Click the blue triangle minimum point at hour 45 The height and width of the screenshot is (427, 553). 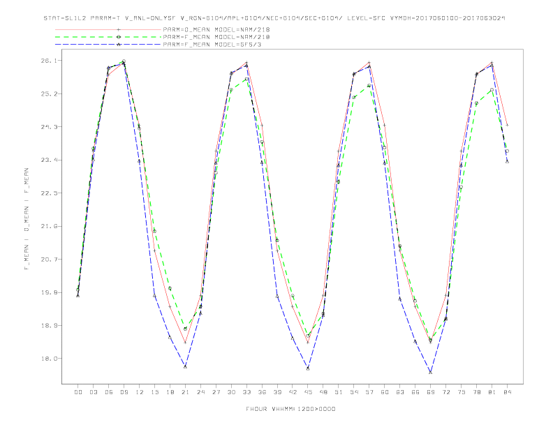pyautogui.click(x=308, y=368)
